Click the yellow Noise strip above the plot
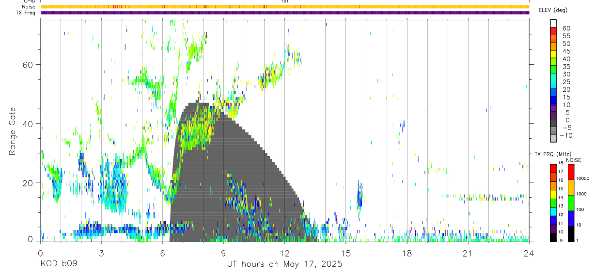Image resolution: width=595 pixels, height=274 pixels. coord(284,7)
